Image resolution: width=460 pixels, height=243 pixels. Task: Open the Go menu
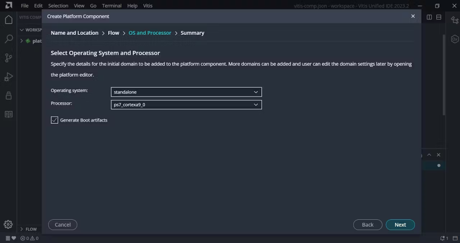[x=93, y=6]
